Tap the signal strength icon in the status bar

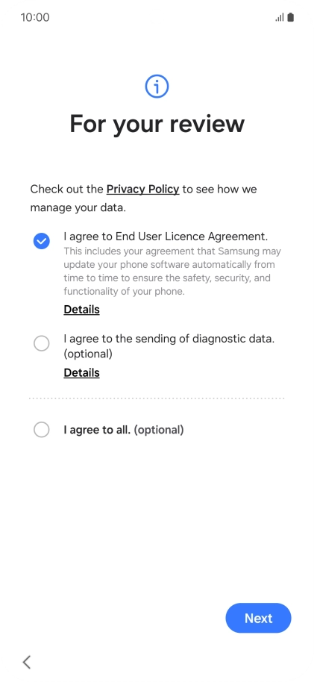tap(279, 17)
